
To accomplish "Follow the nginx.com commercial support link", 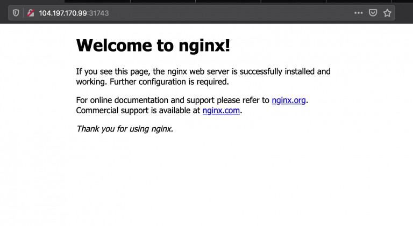I will tap(221, 111).
